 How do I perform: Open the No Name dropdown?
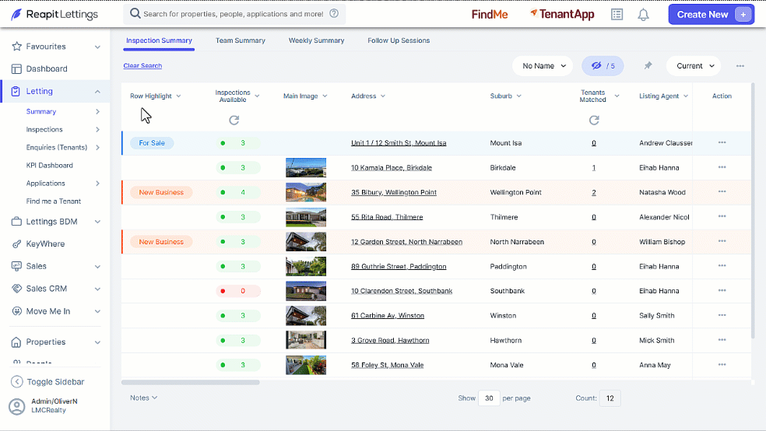click(x=543, y=66)
